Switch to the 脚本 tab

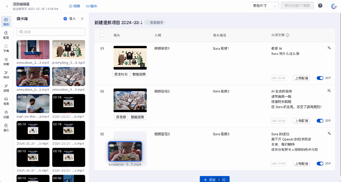click(x=91, y=6)
